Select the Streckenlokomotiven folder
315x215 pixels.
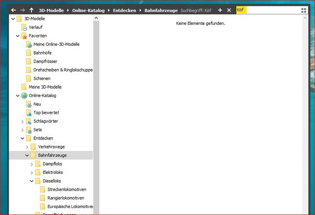[67, 189]
